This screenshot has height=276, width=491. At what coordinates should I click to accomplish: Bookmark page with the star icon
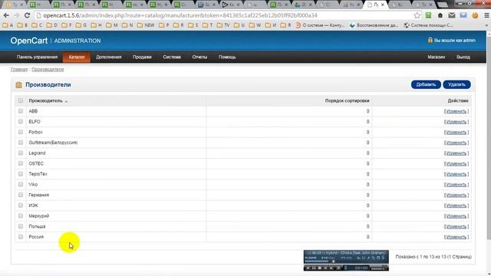pos(417,15)
